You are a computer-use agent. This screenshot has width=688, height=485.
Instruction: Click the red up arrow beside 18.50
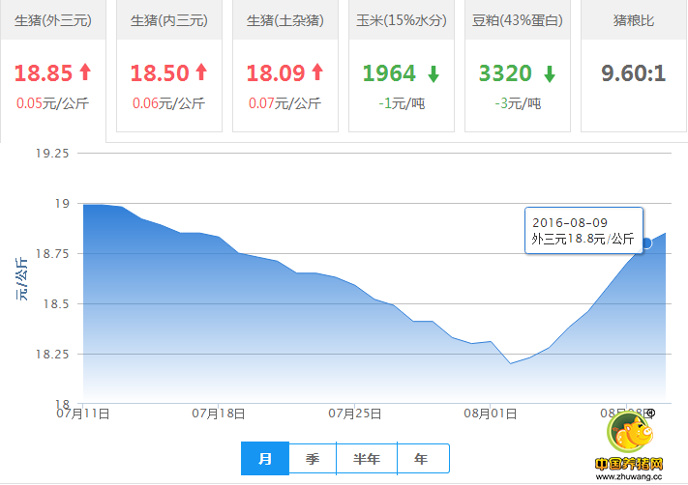tap(201, 72)
